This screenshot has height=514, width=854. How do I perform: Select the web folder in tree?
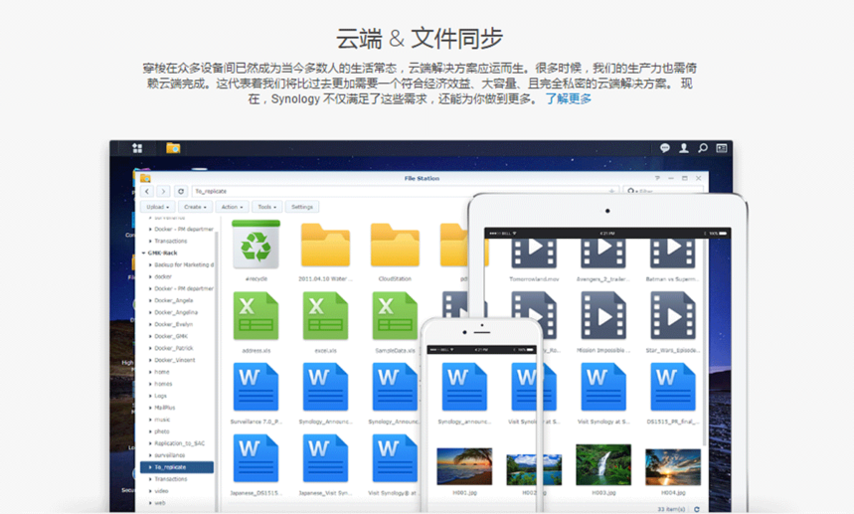coord(160,502)
